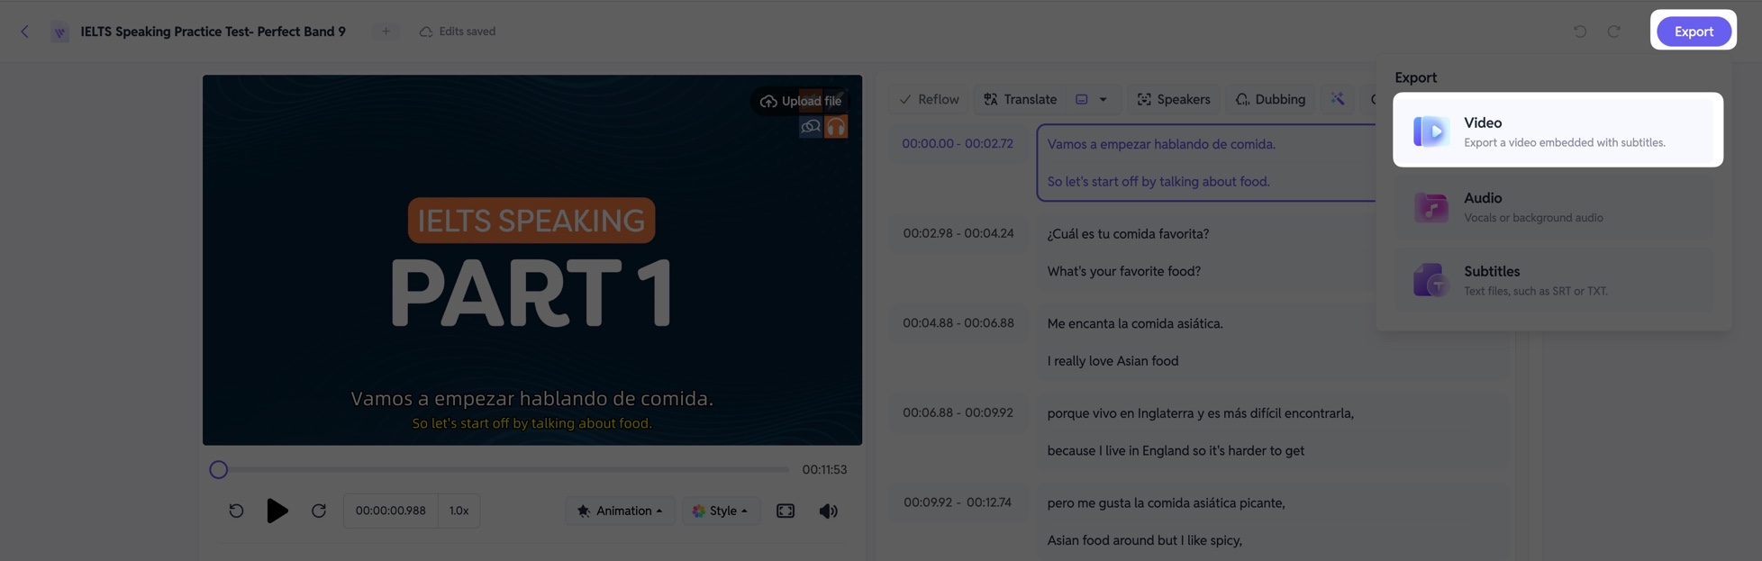Click the video progress slider handle

(x=219, y=469)
